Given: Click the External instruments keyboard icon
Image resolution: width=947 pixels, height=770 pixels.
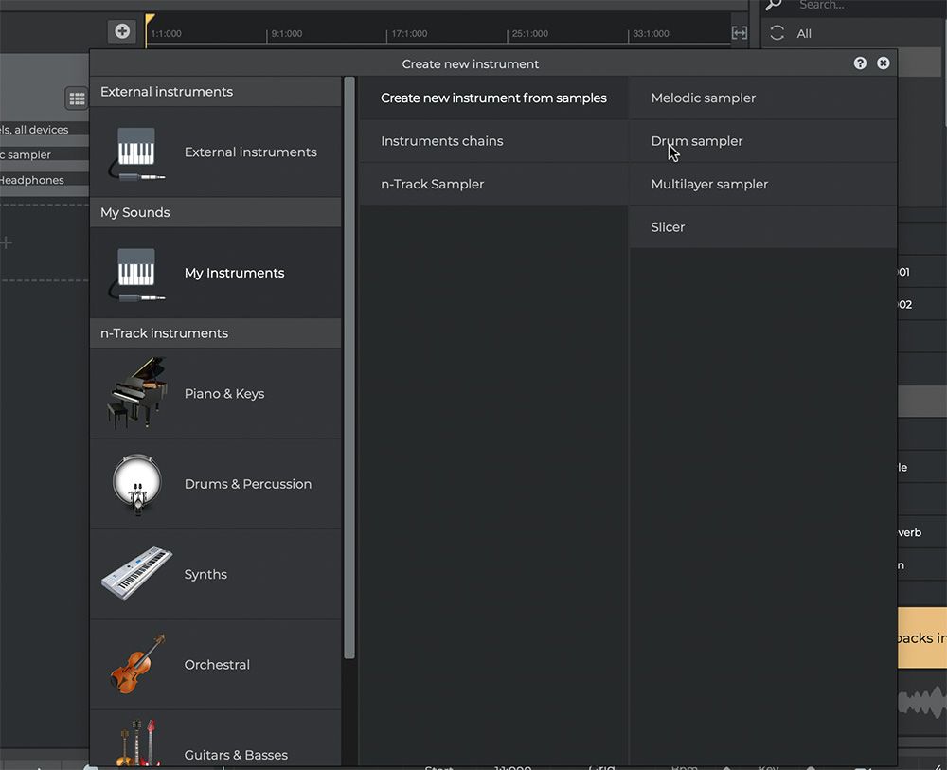Looking at the screenshot, I should (135, 152).
